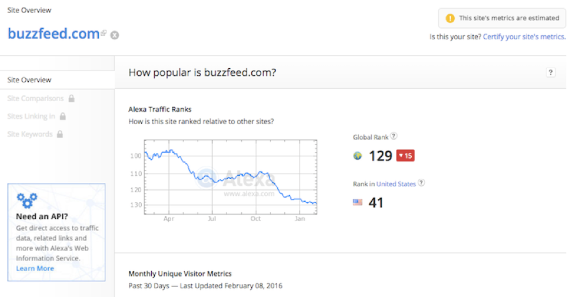This screenshot has width=573, height=297.
Task: Open Site Comparisons in sidebar menu
Action: [x=35, y=99]
